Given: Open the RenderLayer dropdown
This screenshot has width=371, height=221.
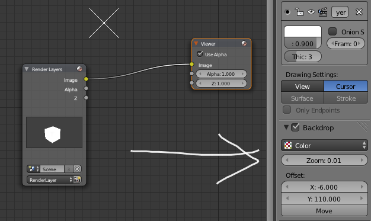Looking at the screenshot, I should (x=50, y=180).
